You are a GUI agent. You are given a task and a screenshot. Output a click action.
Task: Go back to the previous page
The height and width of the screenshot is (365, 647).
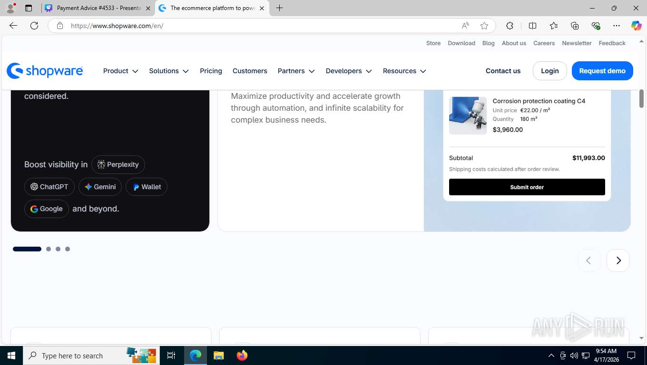(13, 26)
